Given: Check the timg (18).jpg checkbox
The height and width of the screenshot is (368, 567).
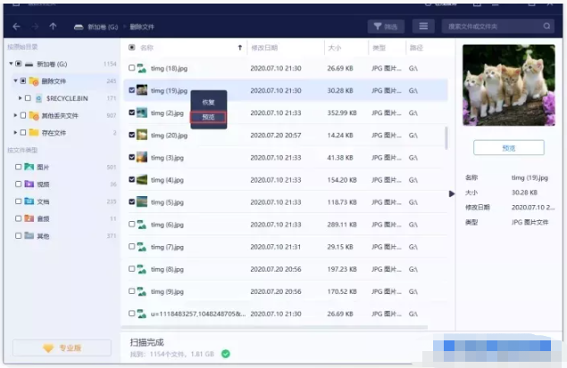Looking at the screenshot, I should click(132, 68).
